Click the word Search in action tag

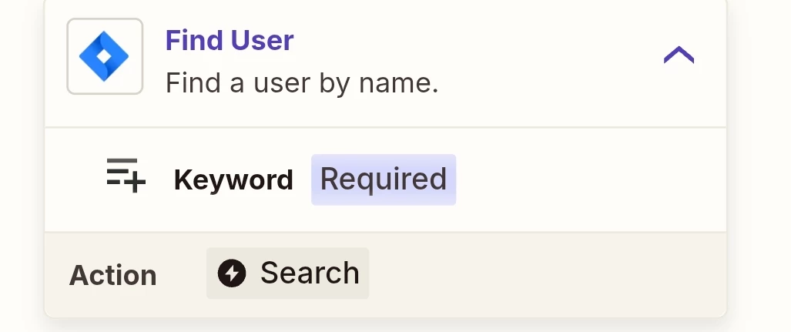click(310, 273)
